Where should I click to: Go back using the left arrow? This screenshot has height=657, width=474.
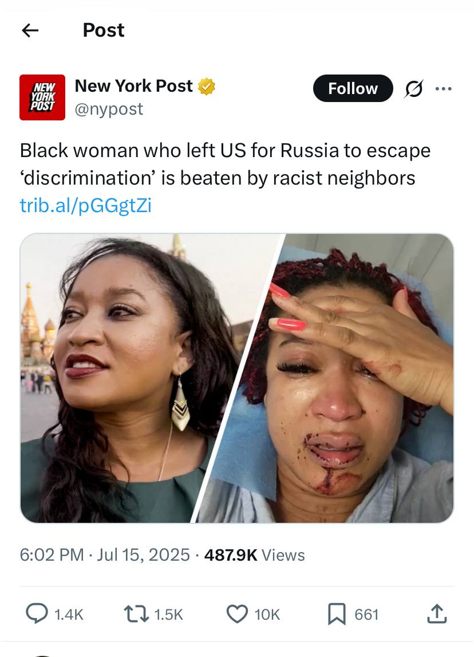click(30, 30)
